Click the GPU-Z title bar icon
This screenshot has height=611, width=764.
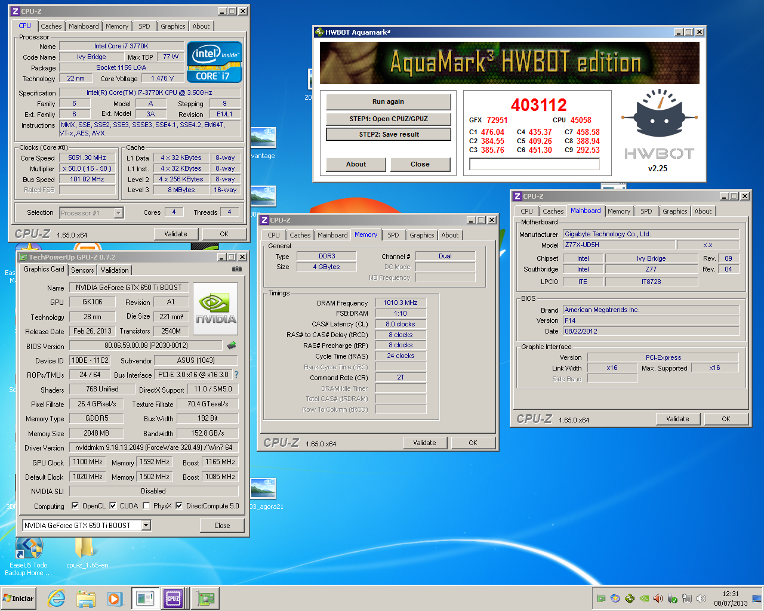pos(23,257)
